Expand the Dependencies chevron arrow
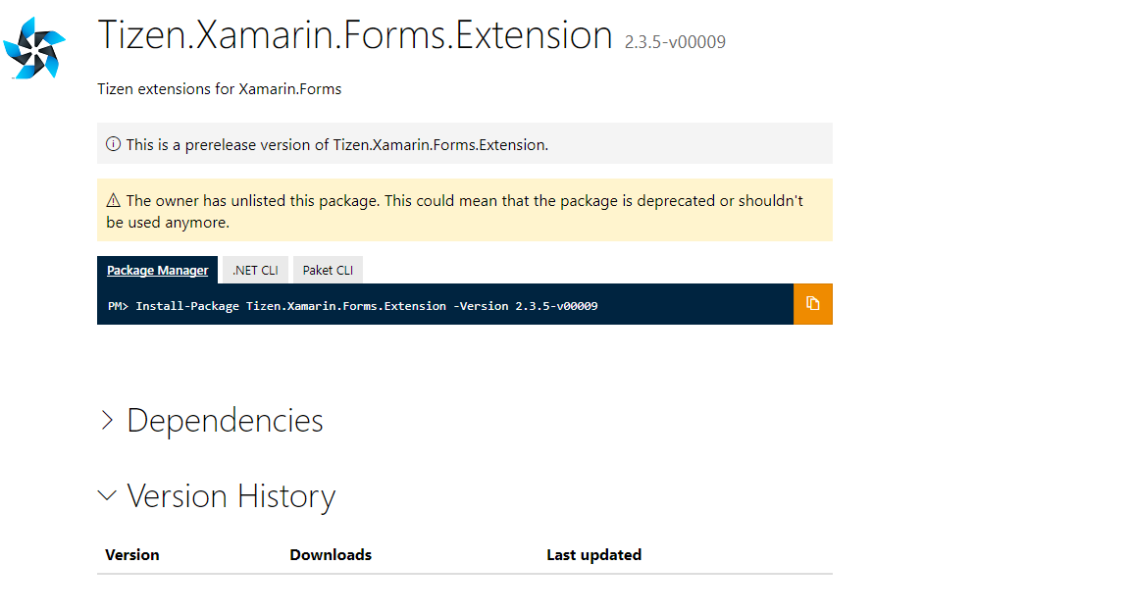The height and width of the screenshot is (616, 1129). 107,421
